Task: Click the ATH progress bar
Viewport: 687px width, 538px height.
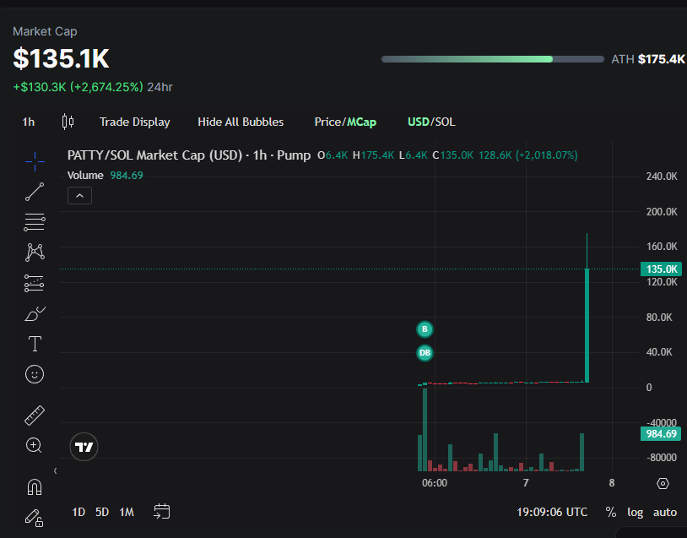Action: (493, 59)
